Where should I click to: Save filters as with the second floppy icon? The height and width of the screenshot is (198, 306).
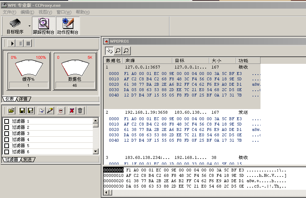click(30, 111)
